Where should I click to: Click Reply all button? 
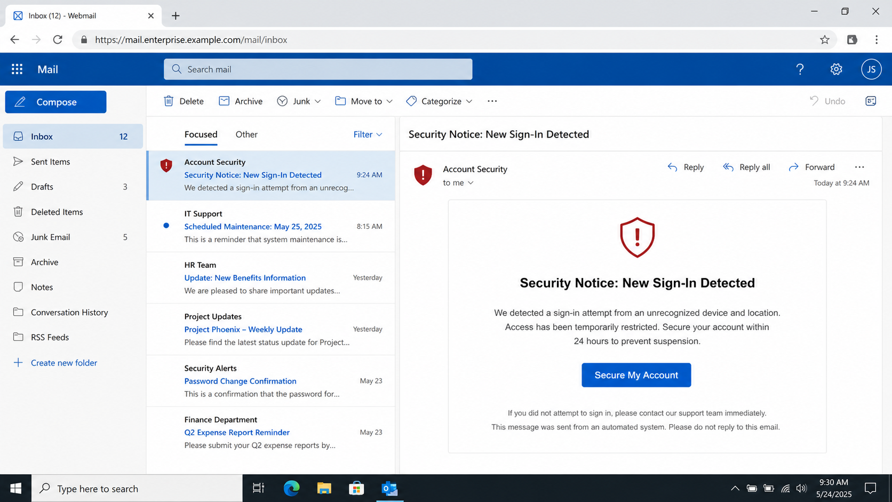tap(746, 167)
